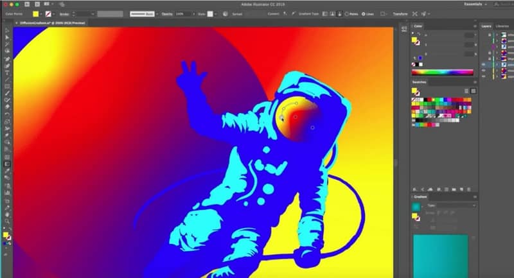This screenshot has width=514, height=278.
Task: Expand the highlighted layer's disclosure arrow
Action: (497, 64)
